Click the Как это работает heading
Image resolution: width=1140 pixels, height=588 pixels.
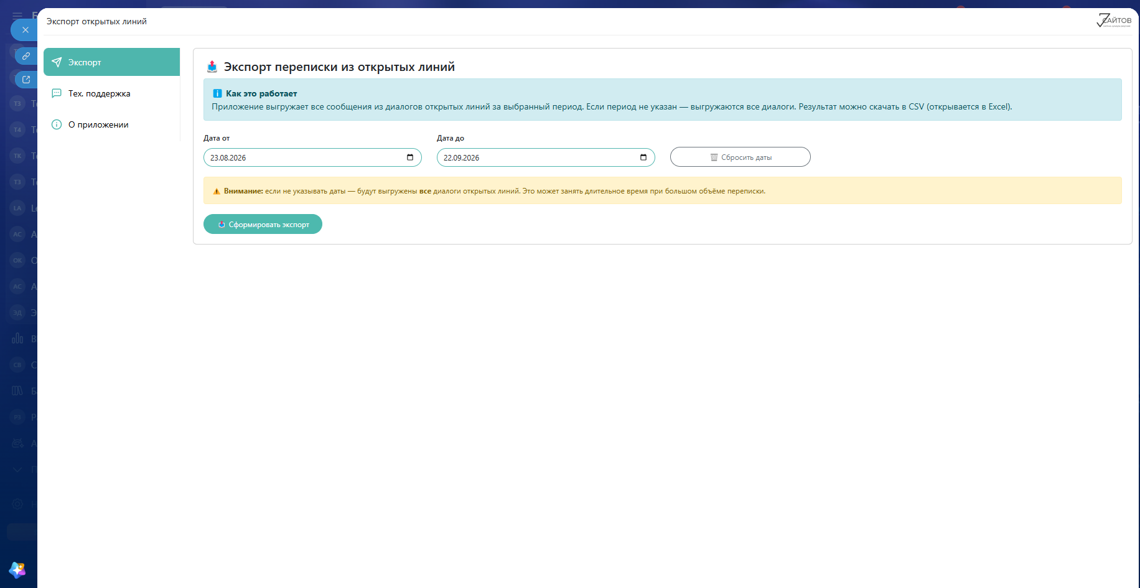[261, 93]
